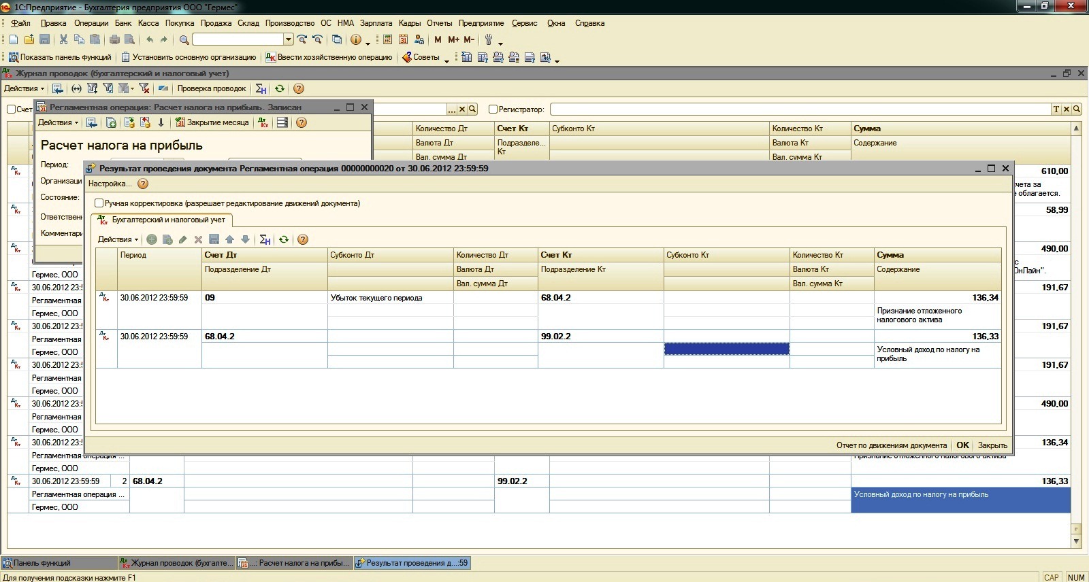Screen dimensions: 1089x582
Task: Click the calculator icon in the main toolbar
Action: tap(387, 39)
